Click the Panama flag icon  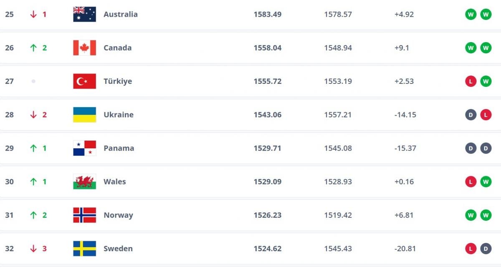pyautogui.click(x=84, y=148)
